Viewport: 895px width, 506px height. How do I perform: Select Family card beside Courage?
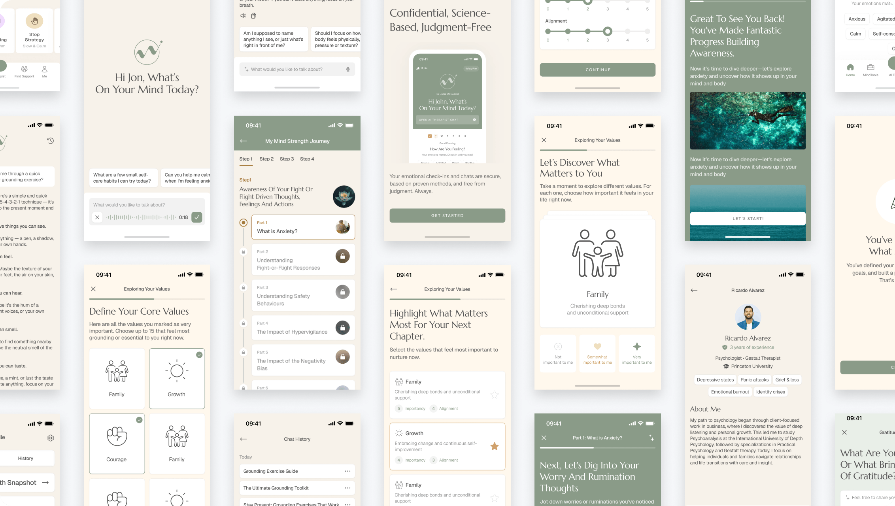(177, 444)
